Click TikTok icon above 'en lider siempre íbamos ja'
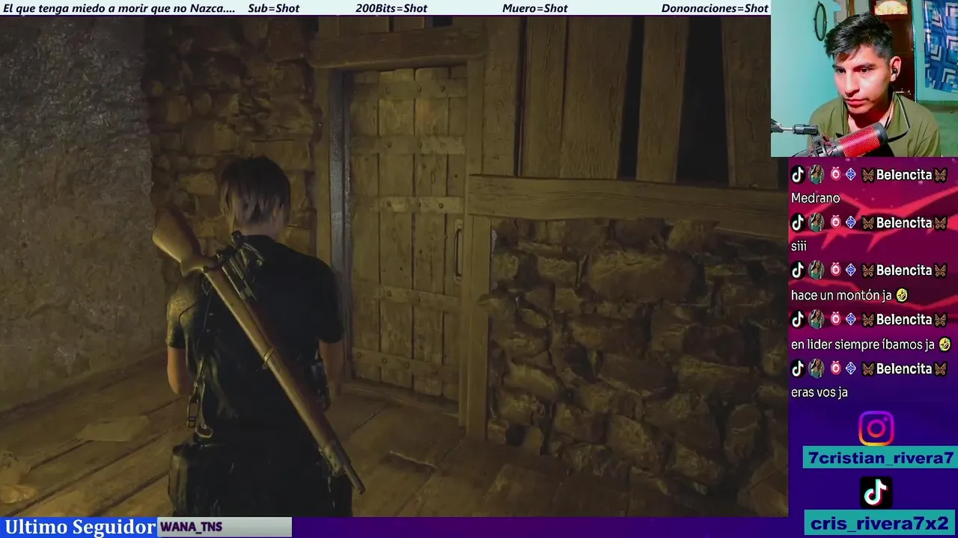The height and width of the screenshot is (538, 958). point(798,320)
